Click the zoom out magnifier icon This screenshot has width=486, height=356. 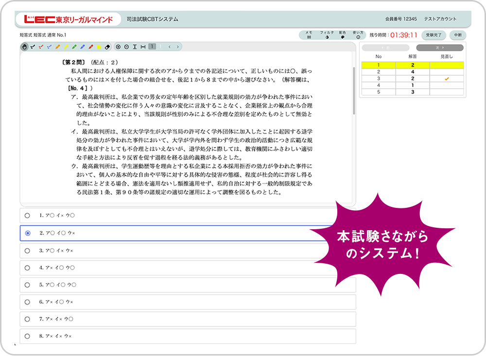[126, 47]
